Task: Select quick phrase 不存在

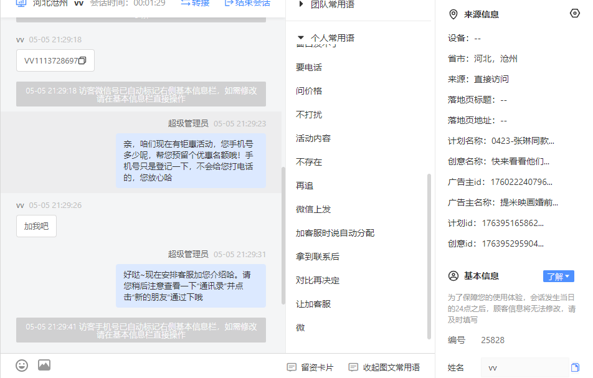Action: [308, 162]
